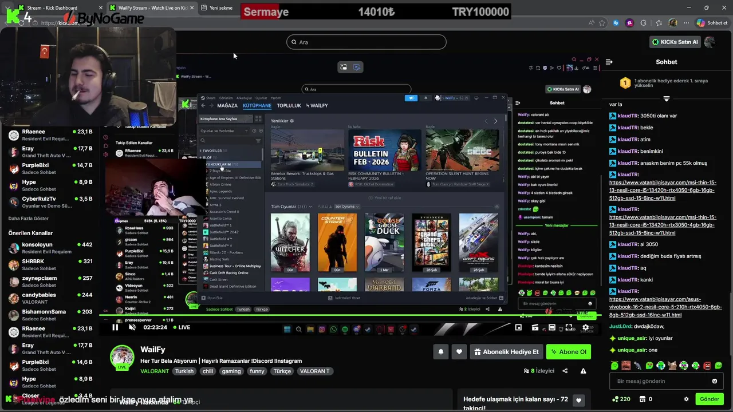Open browser Extensions puzzle icon

click(x=644, y=23)
